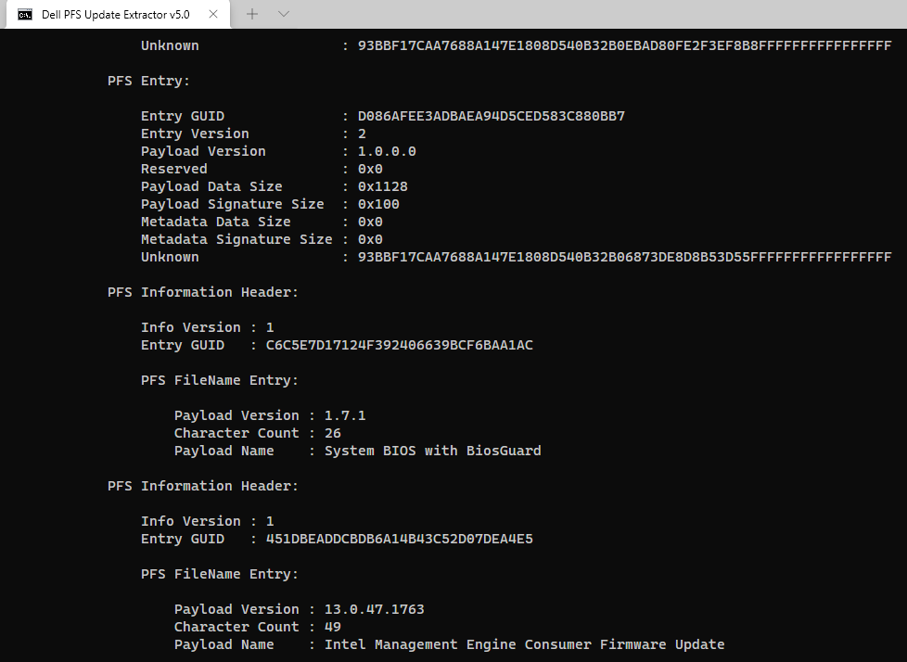907x662 pixels.
Task: Click the first PFS FileName Entry: line
Action: 220,380
